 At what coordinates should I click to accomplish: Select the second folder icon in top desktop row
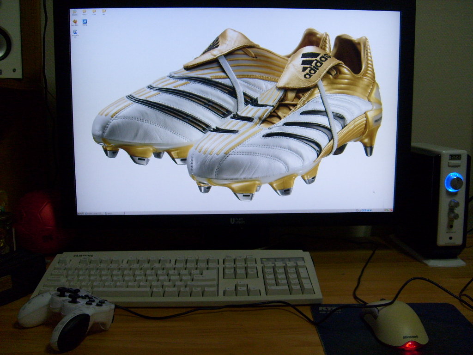tap(85, 12)
